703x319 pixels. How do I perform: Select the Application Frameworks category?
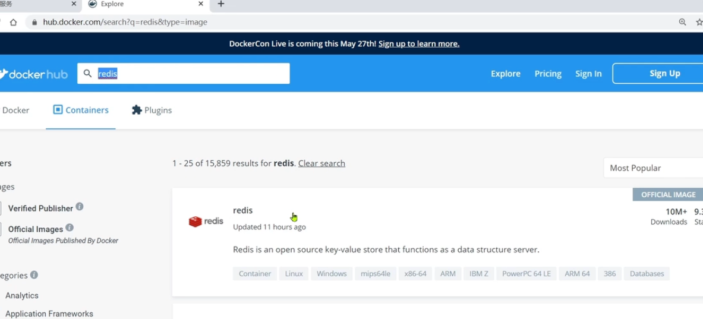pos(49,314)
